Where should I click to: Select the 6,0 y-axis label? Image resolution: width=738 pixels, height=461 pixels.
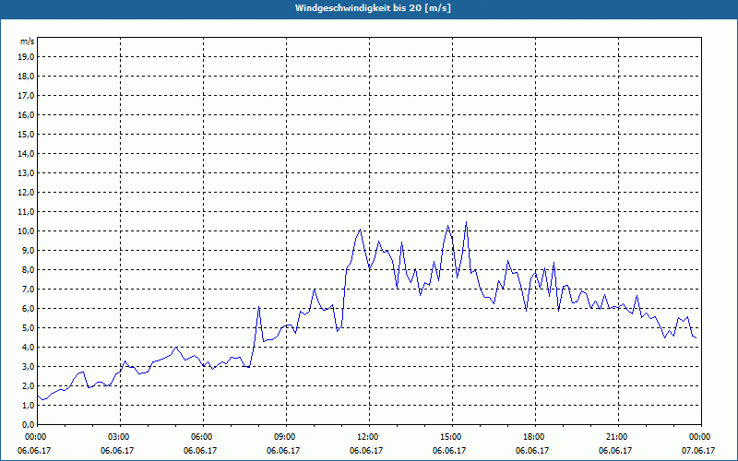[28, 309]
